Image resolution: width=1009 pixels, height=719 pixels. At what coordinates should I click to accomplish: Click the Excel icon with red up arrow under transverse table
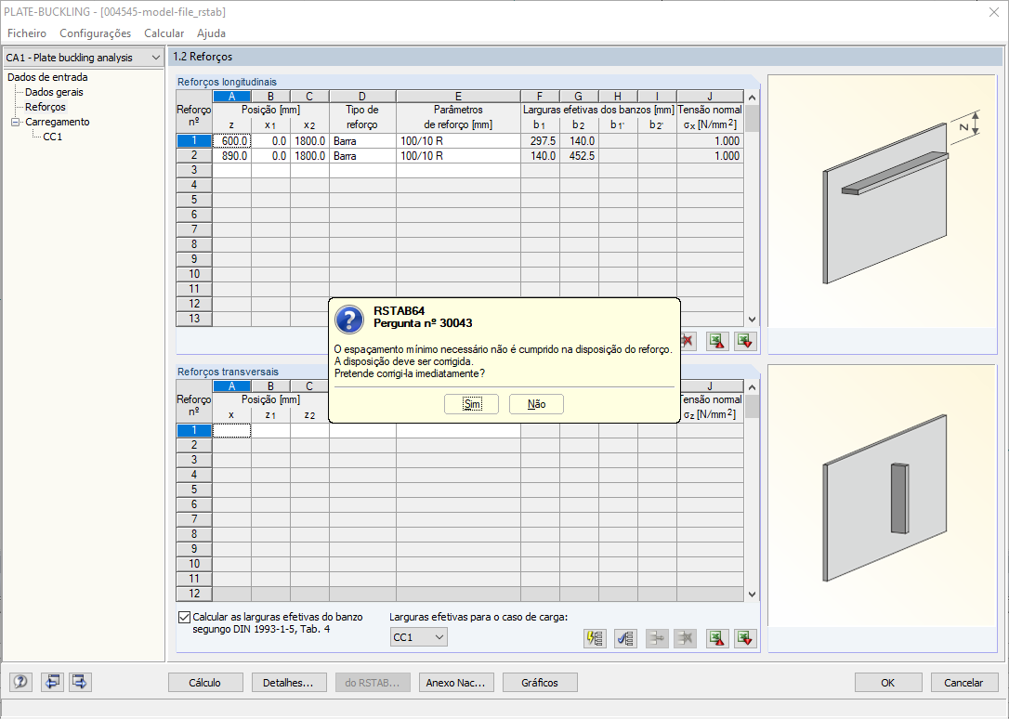click(717, 638)
